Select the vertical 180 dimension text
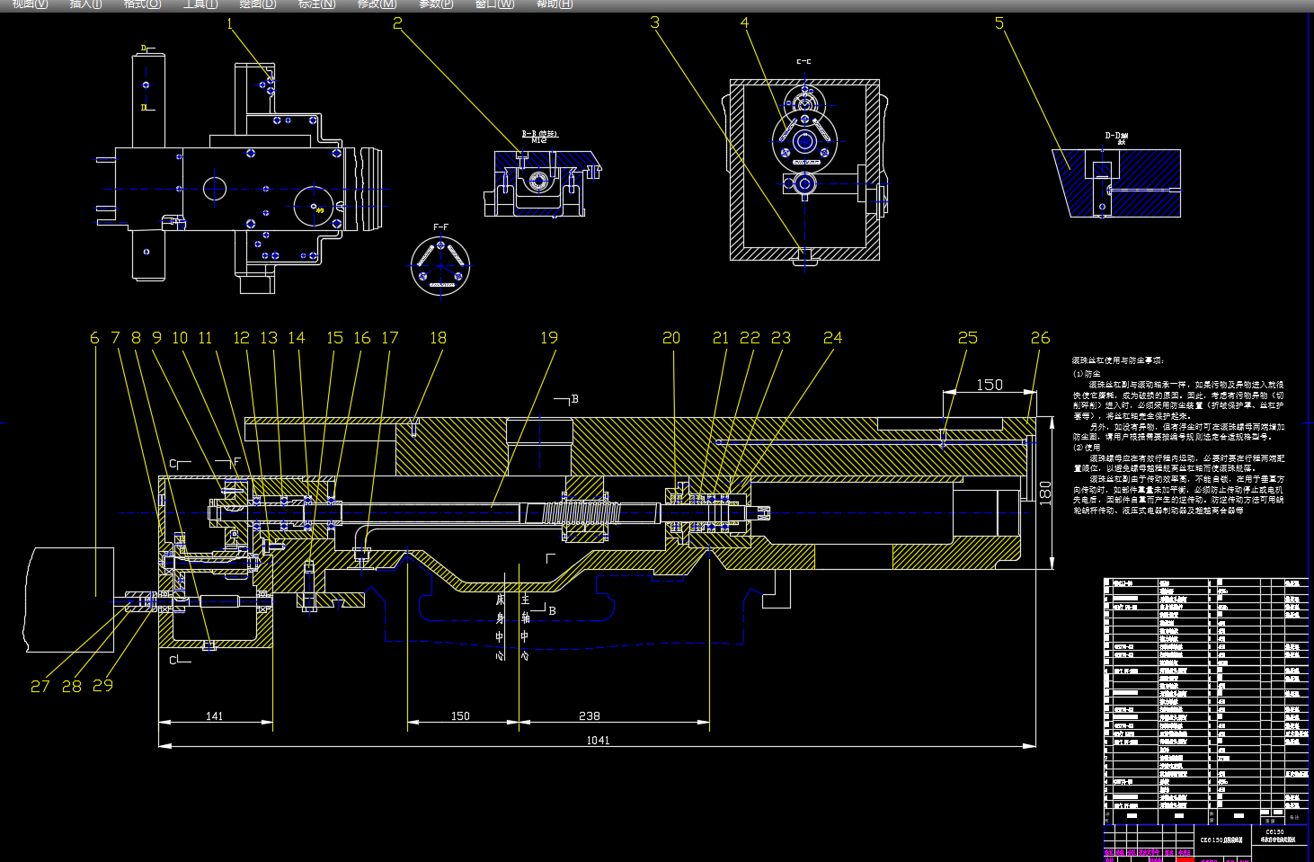The width and height of the screenshot is (1314, 862). (1045, 493)
